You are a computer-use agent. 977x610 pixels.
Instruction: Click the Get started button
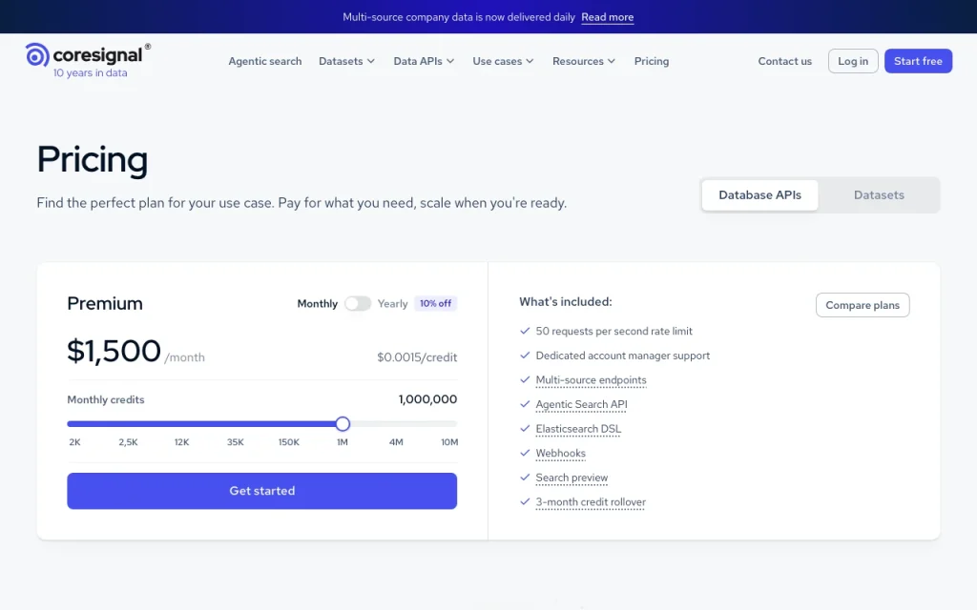[x=261, y=491]
